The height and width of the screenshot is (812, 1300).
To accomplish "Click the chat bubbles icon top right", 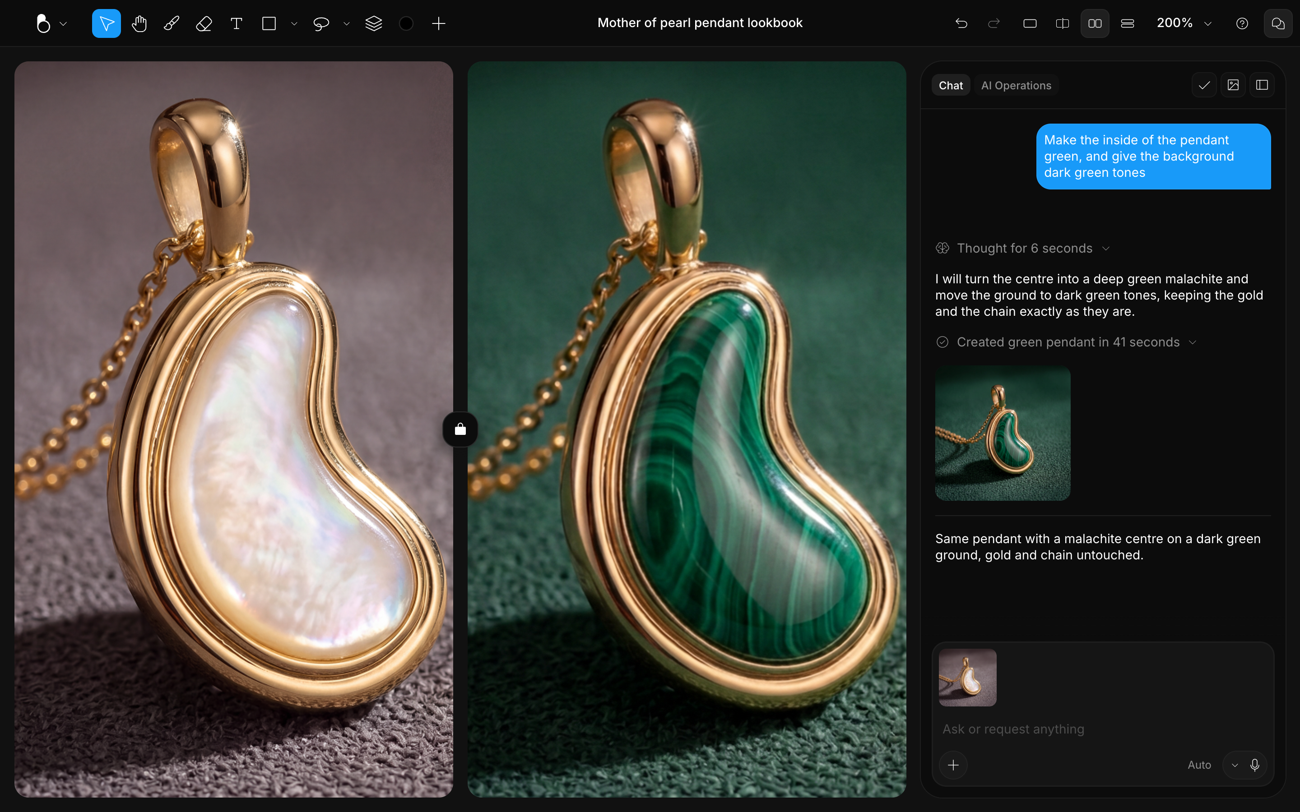I will click(x=1278, y=23).
